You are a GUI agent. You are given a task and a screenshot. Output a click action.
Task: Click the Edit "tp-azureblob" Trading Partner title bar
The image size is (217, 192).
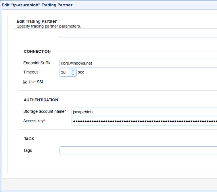37,5
